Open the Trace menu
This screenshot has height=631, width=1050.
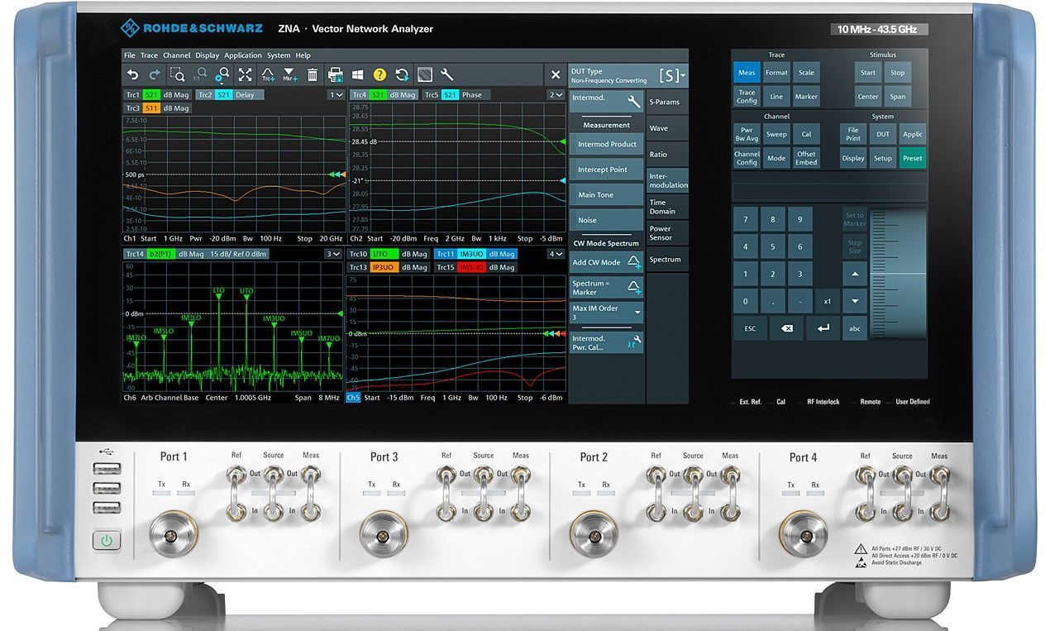coord(149,55)
